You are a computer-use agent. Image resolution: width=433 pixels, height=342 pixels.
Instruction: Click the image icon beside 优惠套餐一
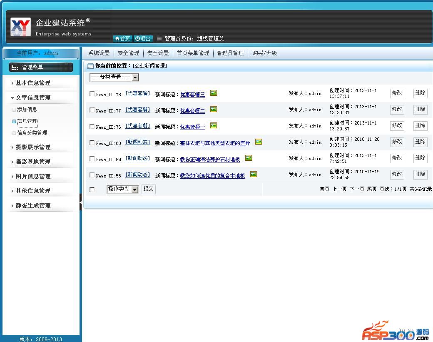click(214, 125)
